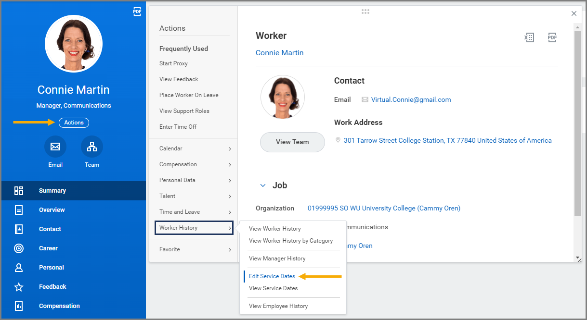Open the Team org chart icon
This screenshot has width=587, height=320.
click(x=91, y=147)
